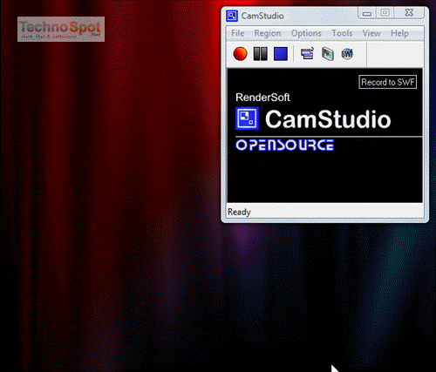436x372 pixels.
Task: Open the Help menu
Action: tap(399, 33)
